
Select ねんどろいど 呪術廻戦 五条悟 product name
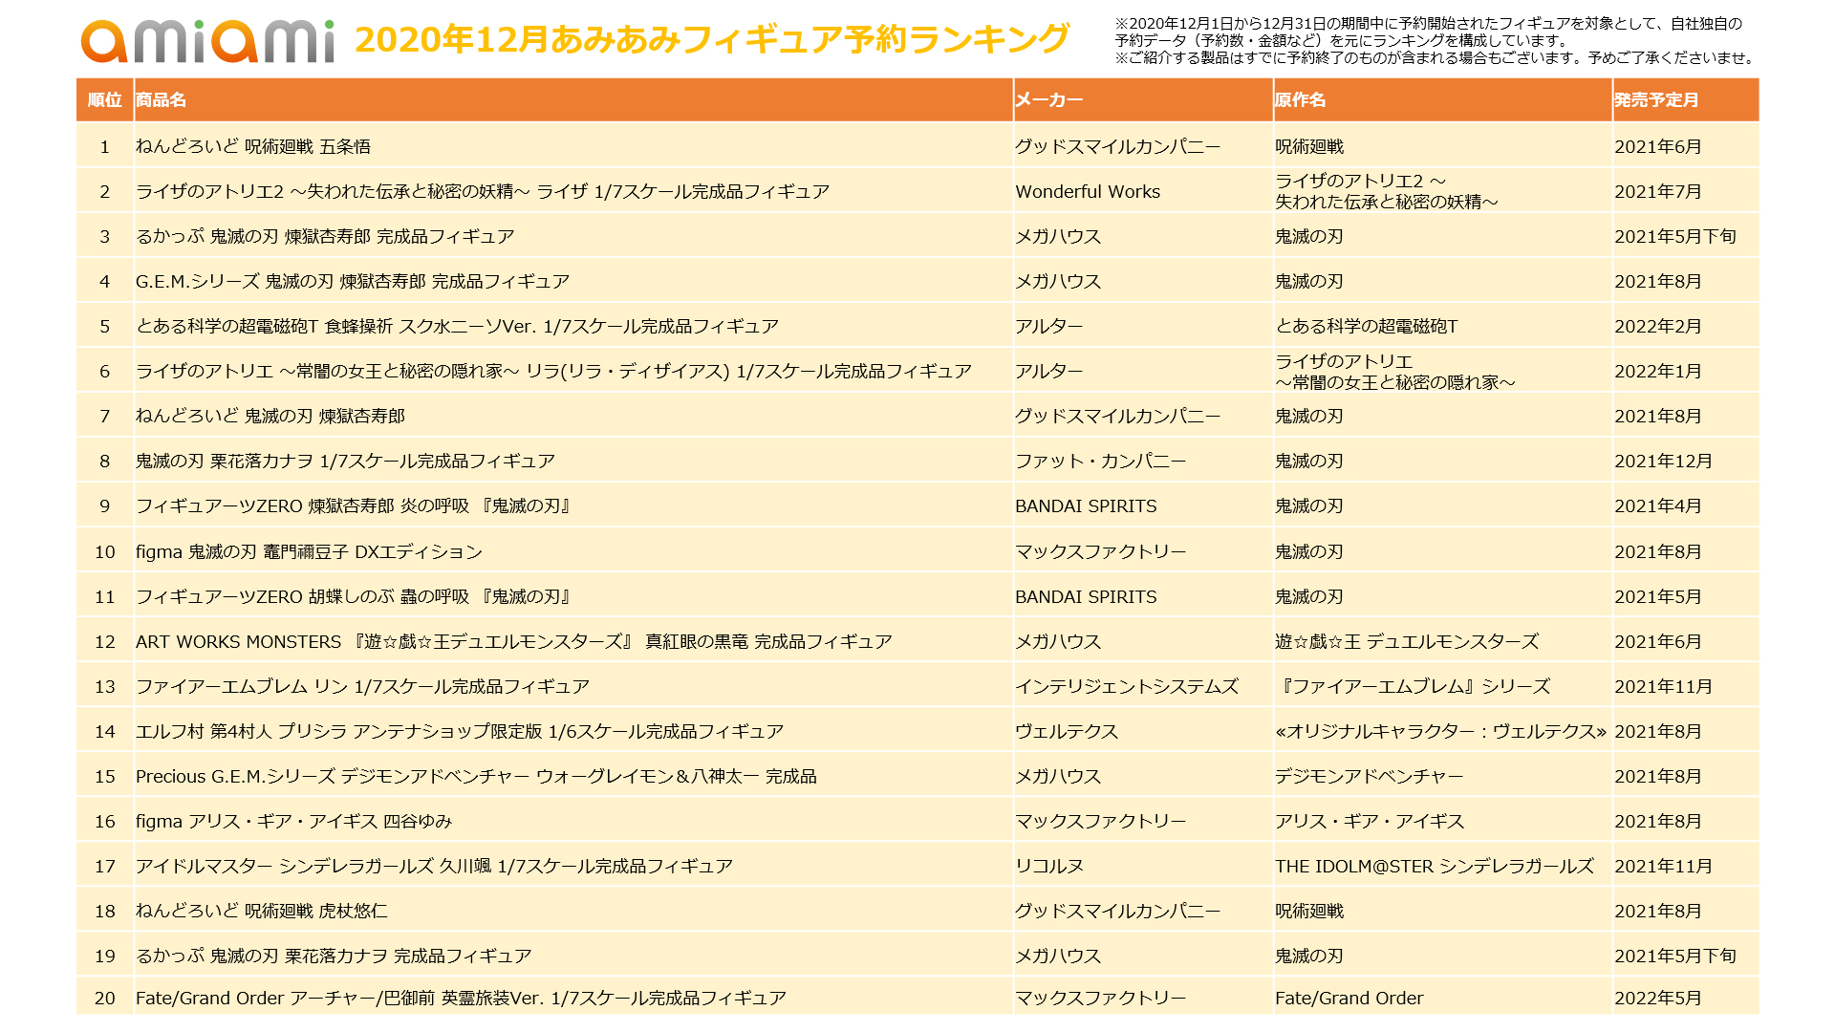pos(253,146)
